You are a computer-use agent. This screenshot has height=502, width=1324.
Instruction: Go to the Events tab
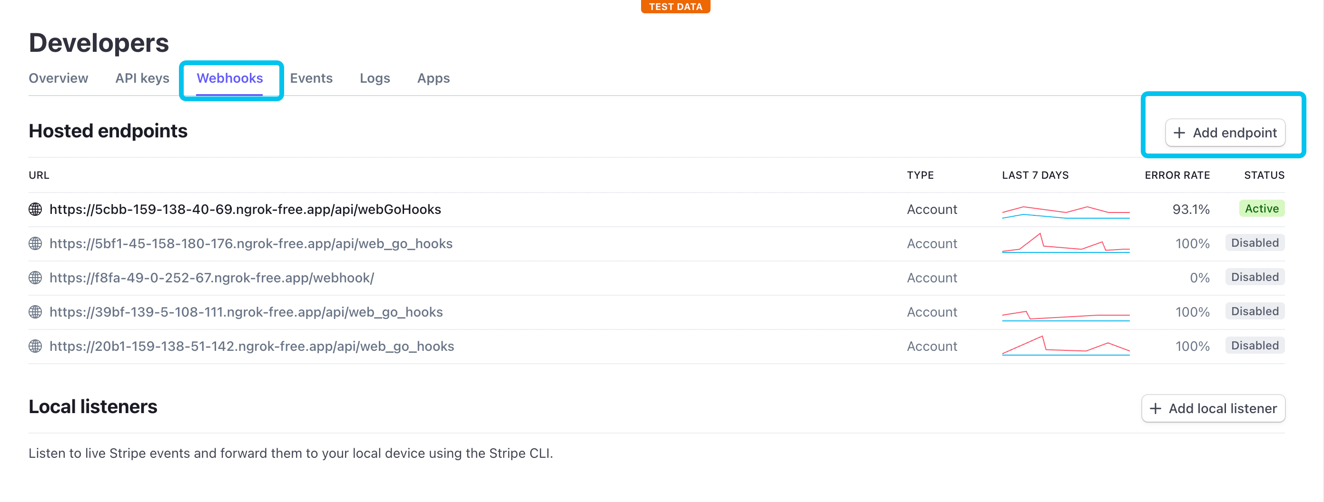point(311,78)
